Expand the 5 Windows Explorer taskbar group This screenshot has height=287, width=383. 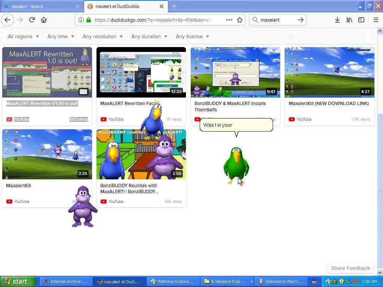pyautogui.click(x=227, y=282)
